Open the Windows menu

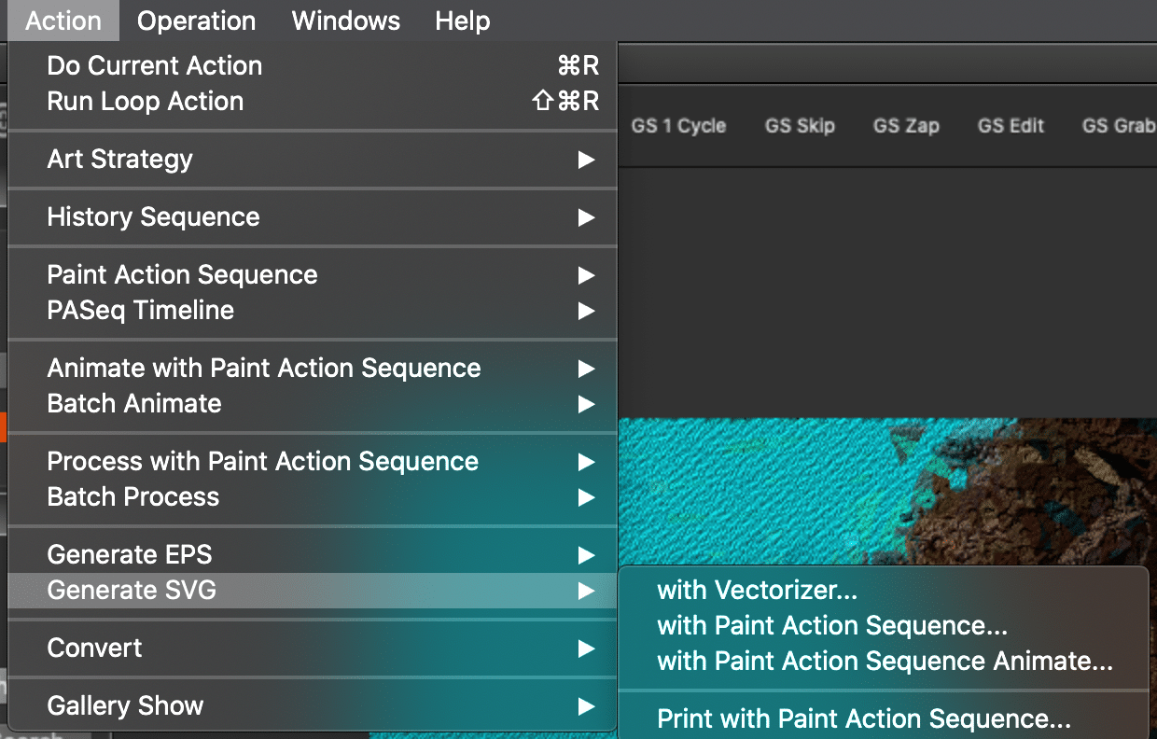pyautogui.click(x=346, y=21)
